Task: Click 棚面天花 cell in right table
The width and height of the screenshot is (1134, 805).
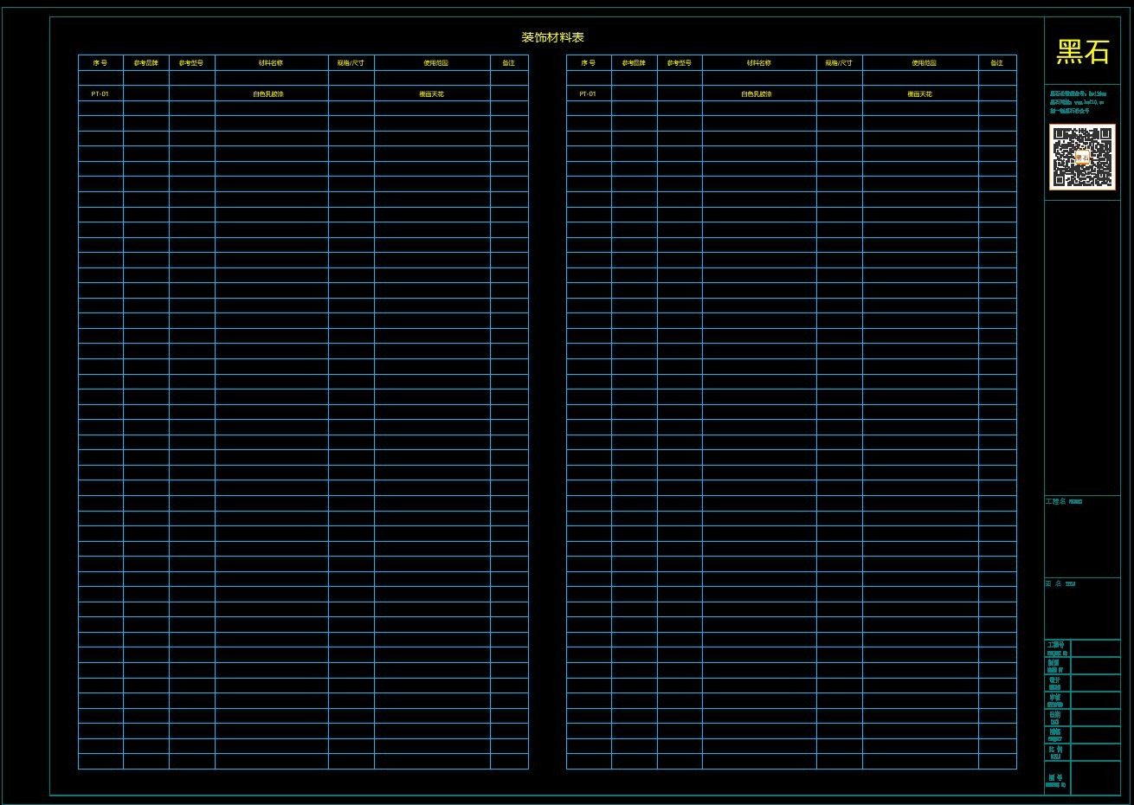Action: [919, 93]
